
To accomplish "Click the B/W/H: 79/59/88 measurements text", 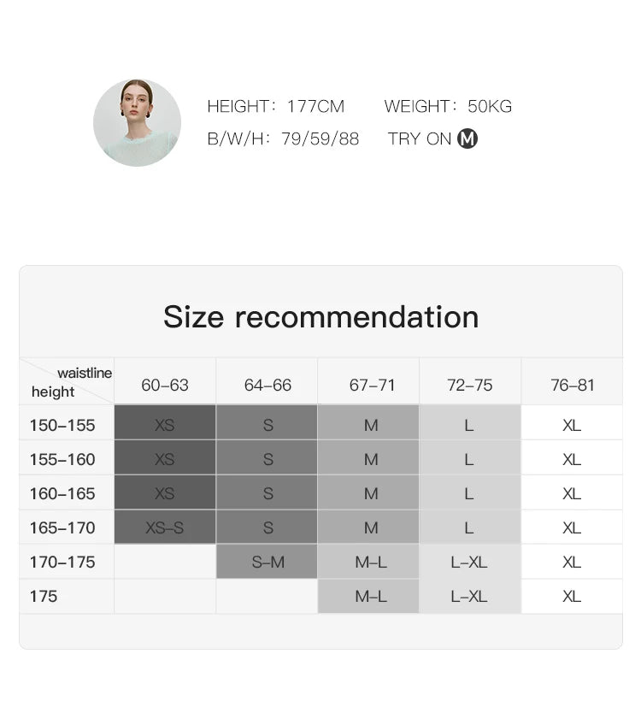I will coord(283,139).
